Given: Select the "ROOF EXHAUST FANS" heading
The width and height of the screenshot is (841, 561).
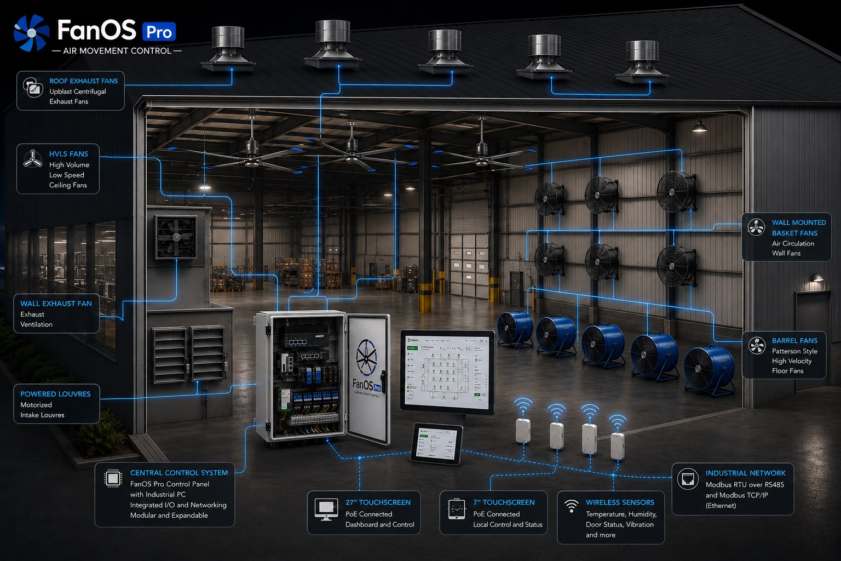Looking at the screenshot, I should (83, 81).
